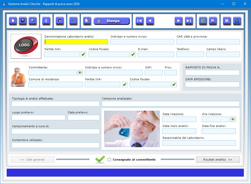Click the laboratory Codice fiscale field
Viewport: 251px width, 184px height.
[109, 54]
